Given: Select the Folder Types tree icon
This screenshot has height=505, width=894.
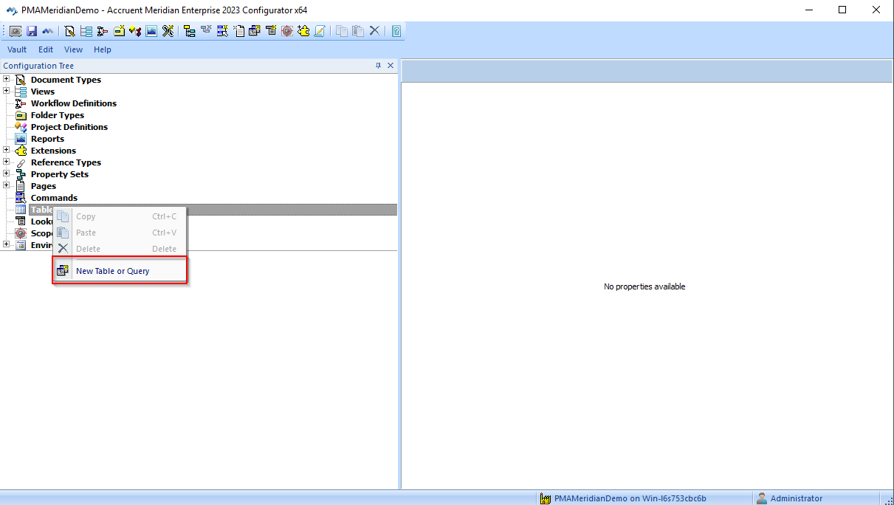Looking at the screenshot, I should [21, 115].
